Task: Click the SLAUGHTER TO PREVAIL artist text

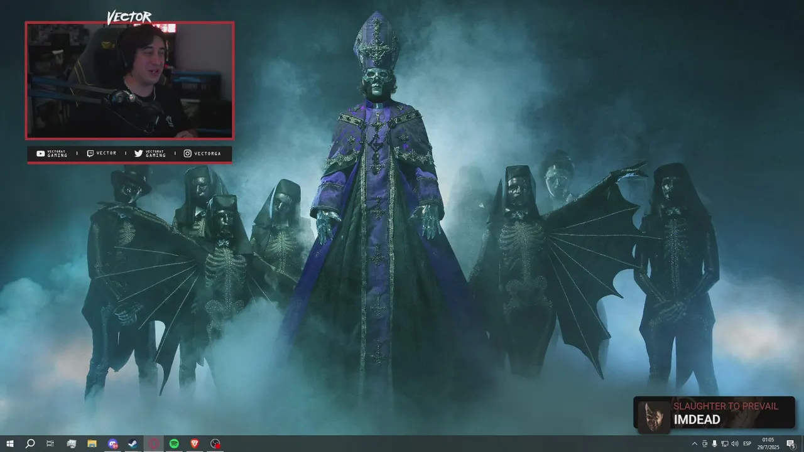Action: pos(725,406)
